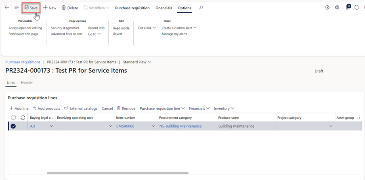This screenshot has height=180, width=365.
Task: Switch to the Lines tab
Action: tap(11, 83)
